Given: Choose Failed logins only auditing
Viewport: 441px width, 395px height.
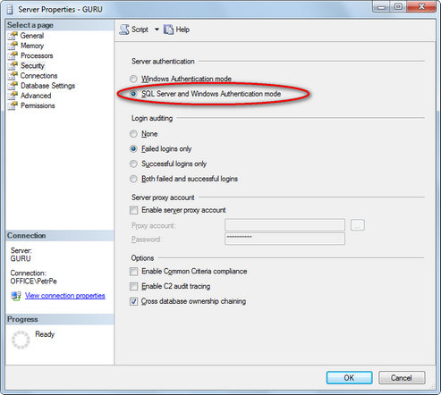Looking at the screenshot, I should (133, 148).
